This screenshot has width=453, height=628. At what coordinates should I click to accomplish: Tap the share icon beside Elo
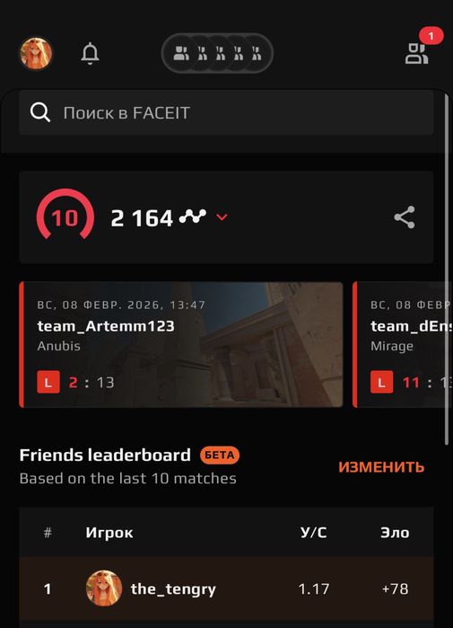405,217
